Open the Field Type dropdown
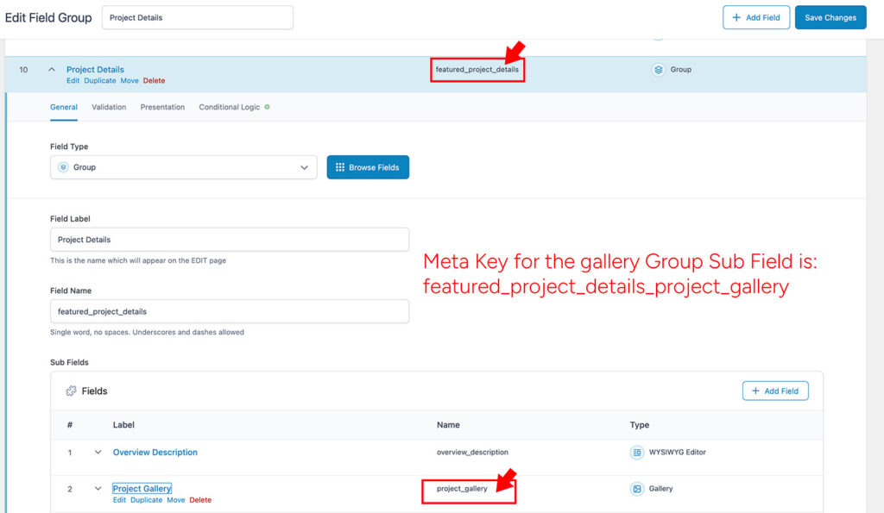Viewport: 884px width, 513px height. click(303, 166)
